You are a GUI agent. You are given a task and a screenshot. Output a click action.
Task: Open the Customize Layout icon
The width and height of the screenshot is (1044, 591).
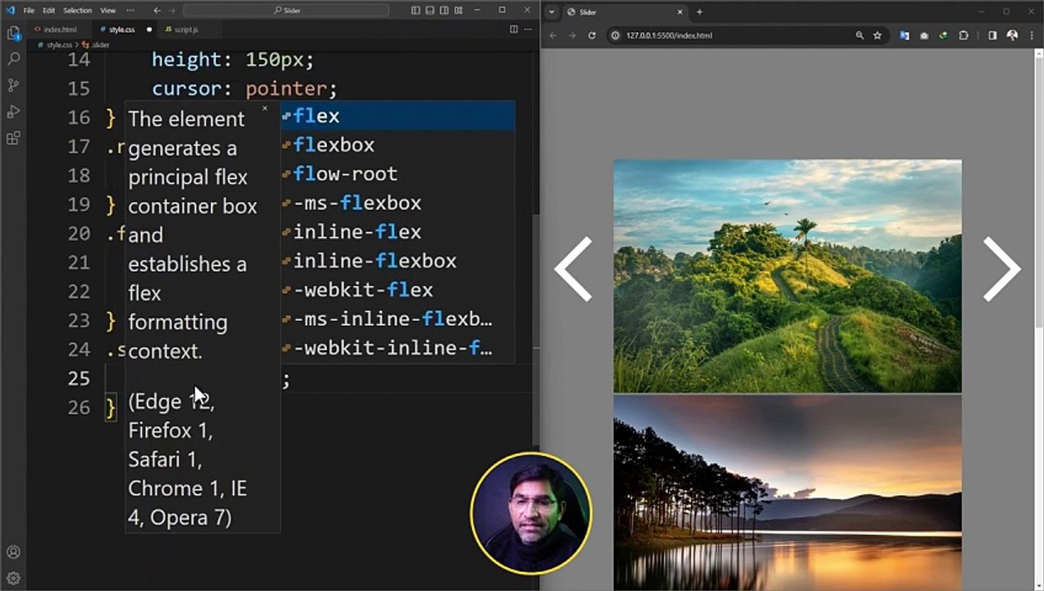458,11
